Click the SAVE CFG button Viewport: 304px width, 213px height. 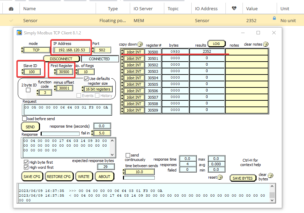32,177
